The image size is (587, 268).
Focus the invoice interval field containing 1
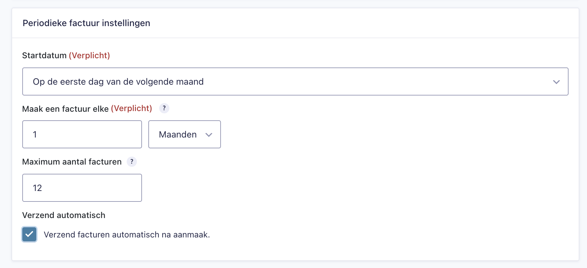click(82, 134)
